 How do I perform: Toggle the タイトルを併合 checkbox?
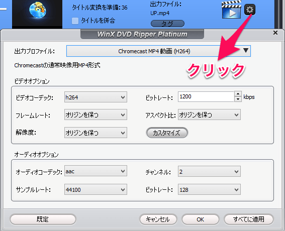[75, 21]
